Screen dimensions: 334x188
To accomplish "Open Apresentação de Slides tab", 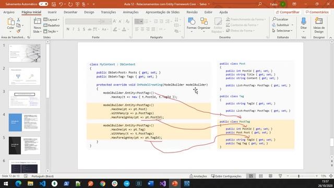I will [162, 12].
